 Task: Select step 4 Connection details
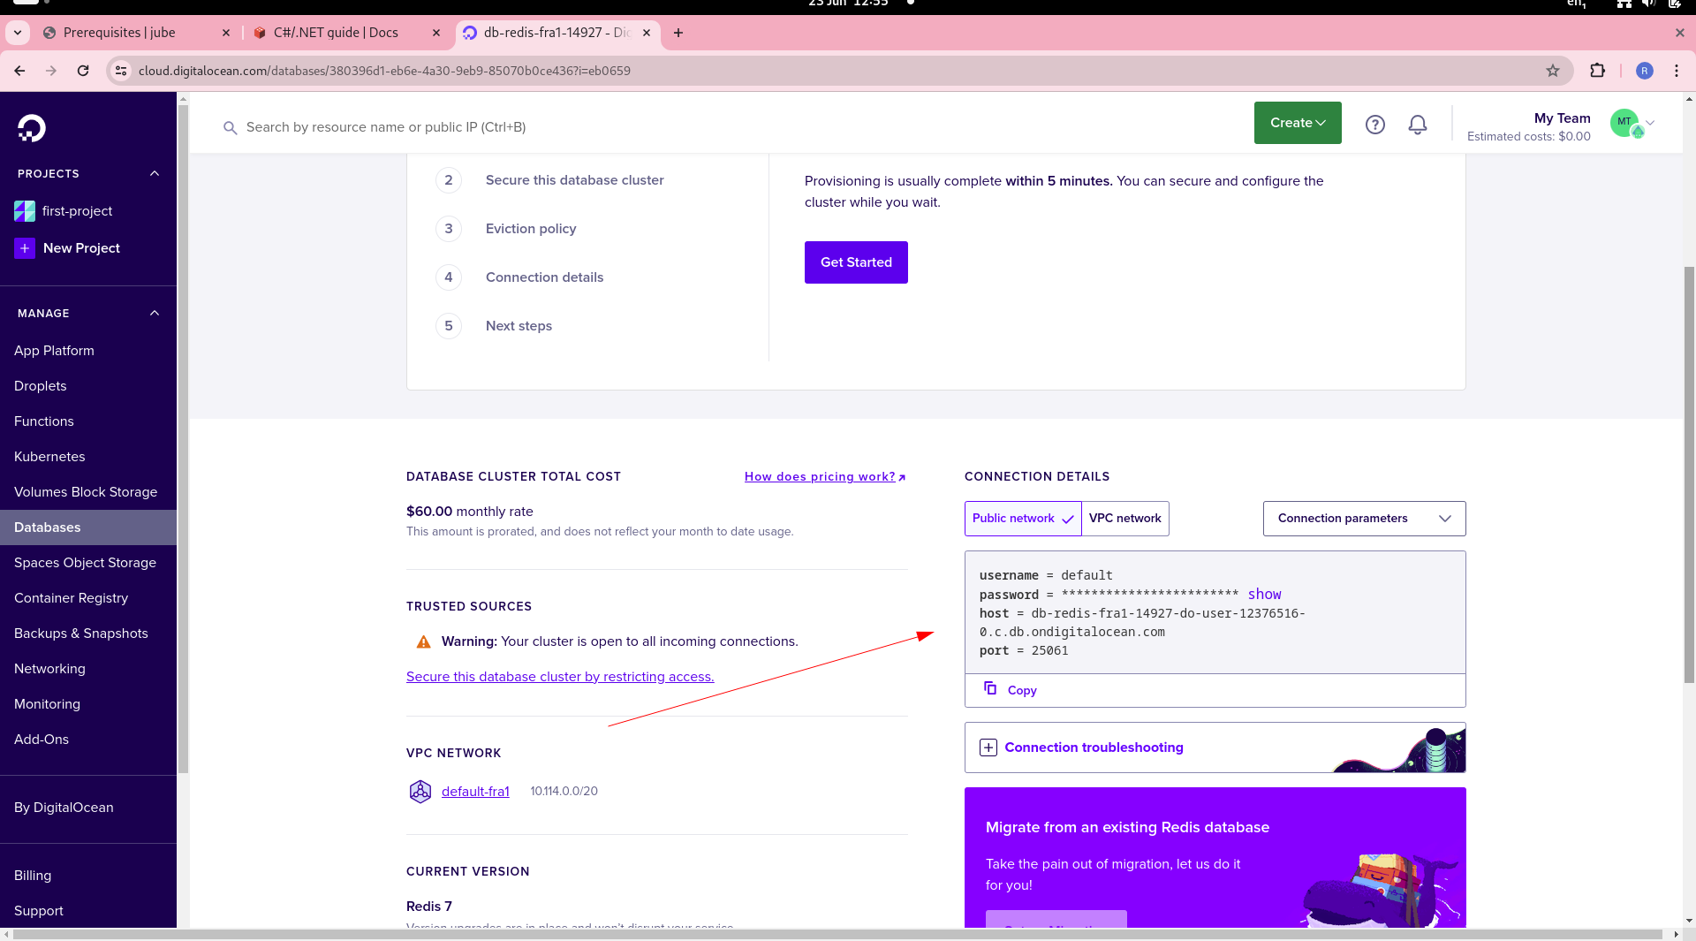[x=544, y=277]
